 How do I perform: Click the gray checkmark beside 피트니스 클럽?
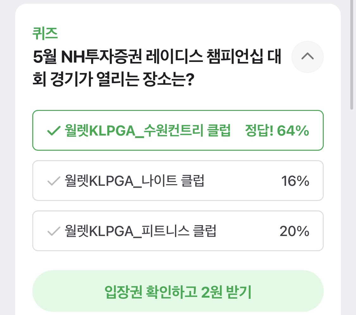point(53,232)
